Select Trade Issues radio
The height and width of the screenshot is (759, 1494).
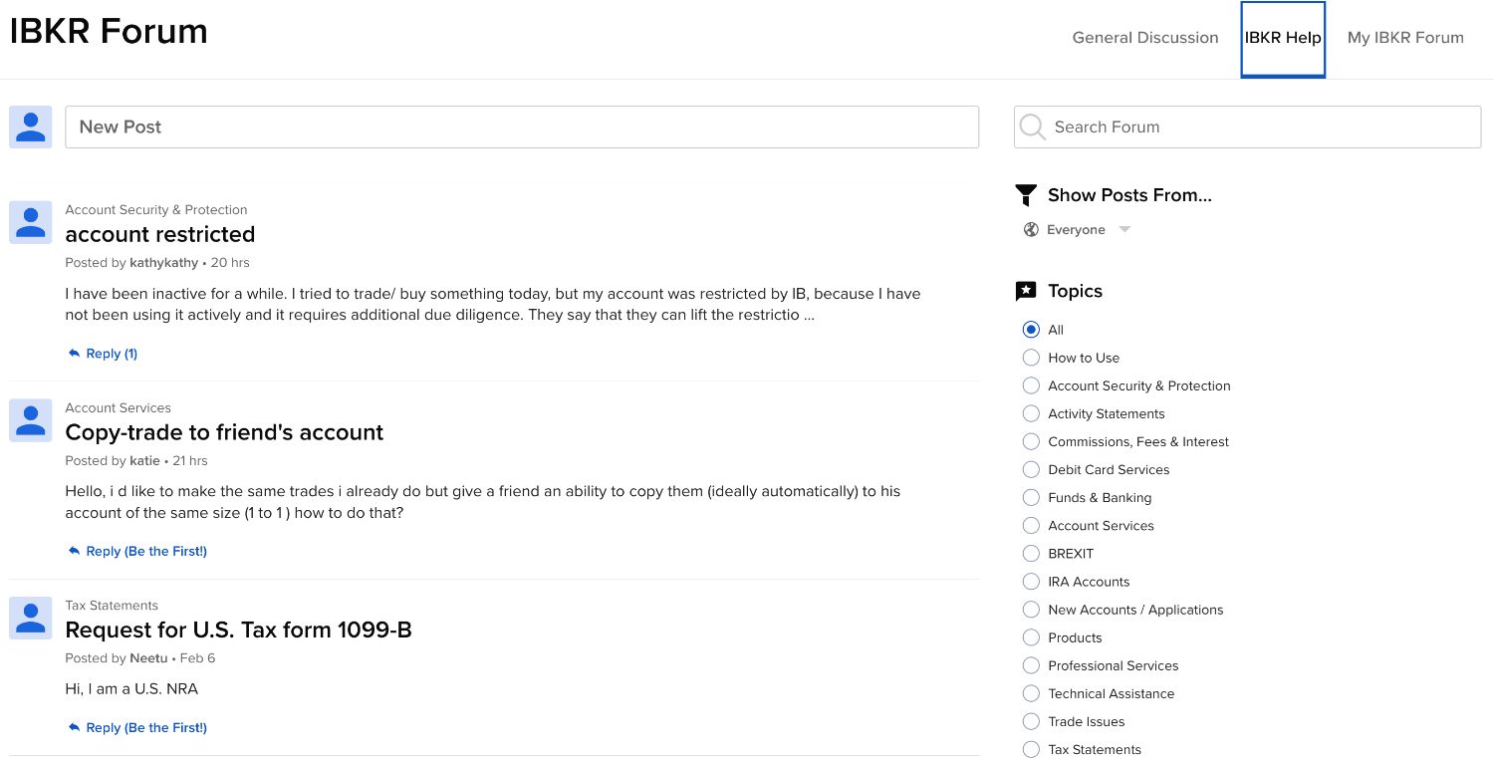(x=1031, y=721)
